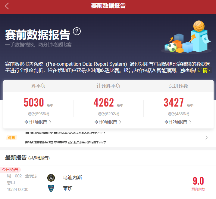Click the 10/24 00:30 match time
Screen dimensions: 216x199
click(x=18, y=189)
